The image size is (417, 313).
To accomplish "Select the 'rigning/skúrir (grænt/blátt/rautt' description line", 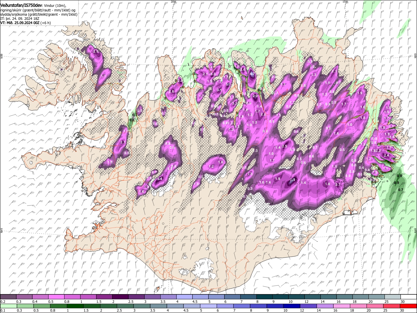I will point(38,10).
